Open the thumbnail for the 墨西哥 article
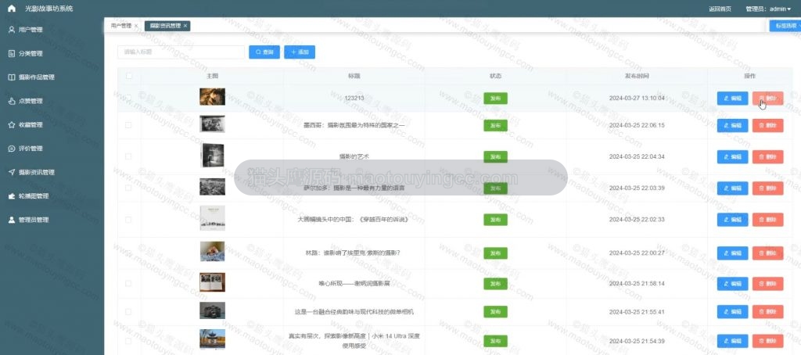The height and width of the screenshot is (355, 801). (x=212, y=124)
